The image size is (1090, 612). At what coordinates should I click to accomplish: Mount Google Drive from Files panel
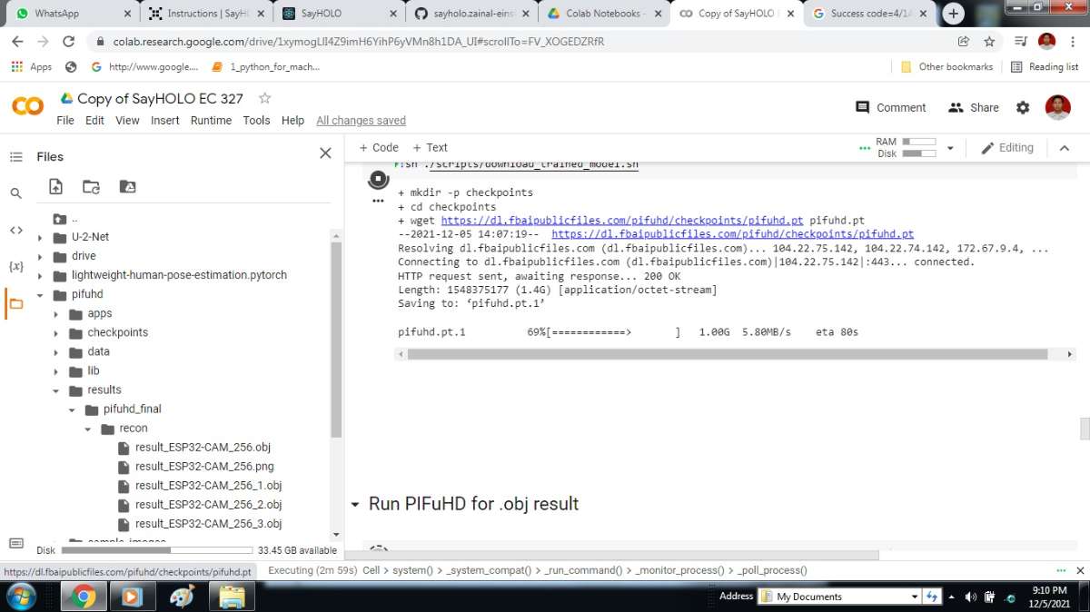coord(127,186)
